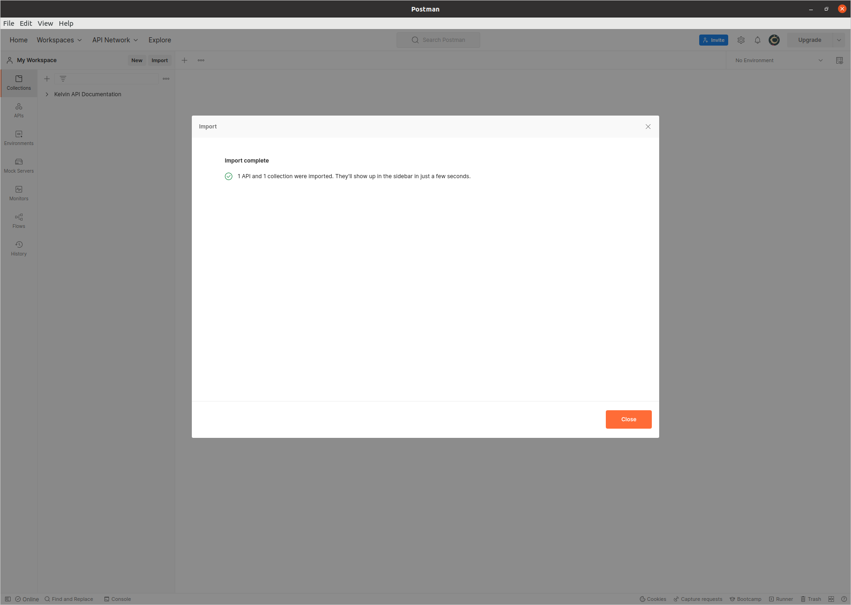The height and width of the screenshot is (605, 851).
Task: Close the Import complete dialog
Action: tap(628, 419)
